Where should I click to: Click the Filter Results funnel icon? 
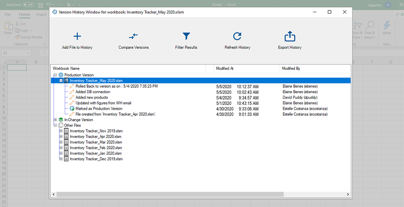tap(186, 37)
